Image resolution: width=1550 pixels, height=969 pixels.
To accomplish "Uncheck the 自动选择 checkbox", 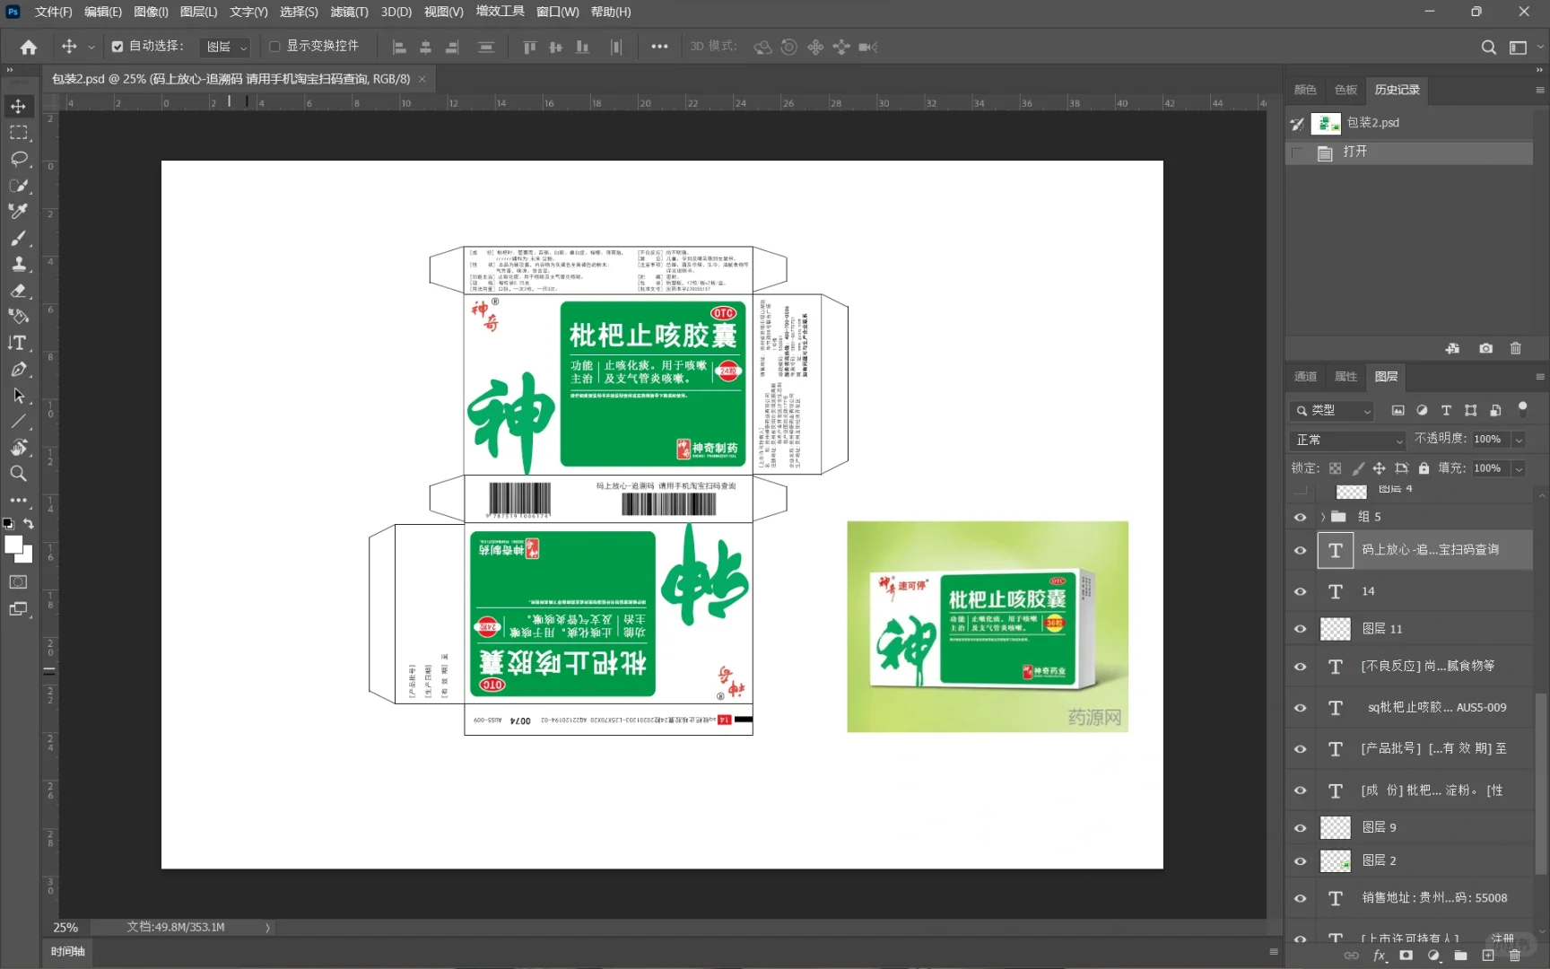I will click(118, 47).
